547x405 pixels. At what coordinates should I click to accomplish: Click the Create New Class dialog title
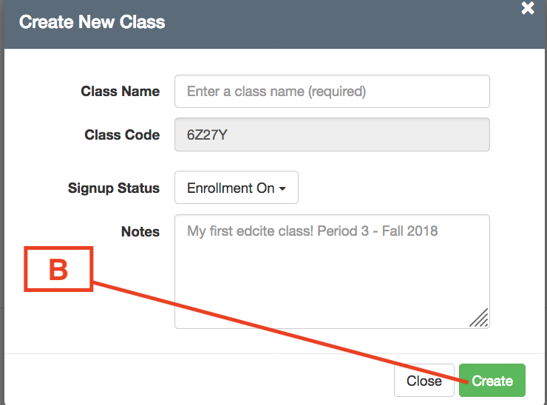point(92,22)
